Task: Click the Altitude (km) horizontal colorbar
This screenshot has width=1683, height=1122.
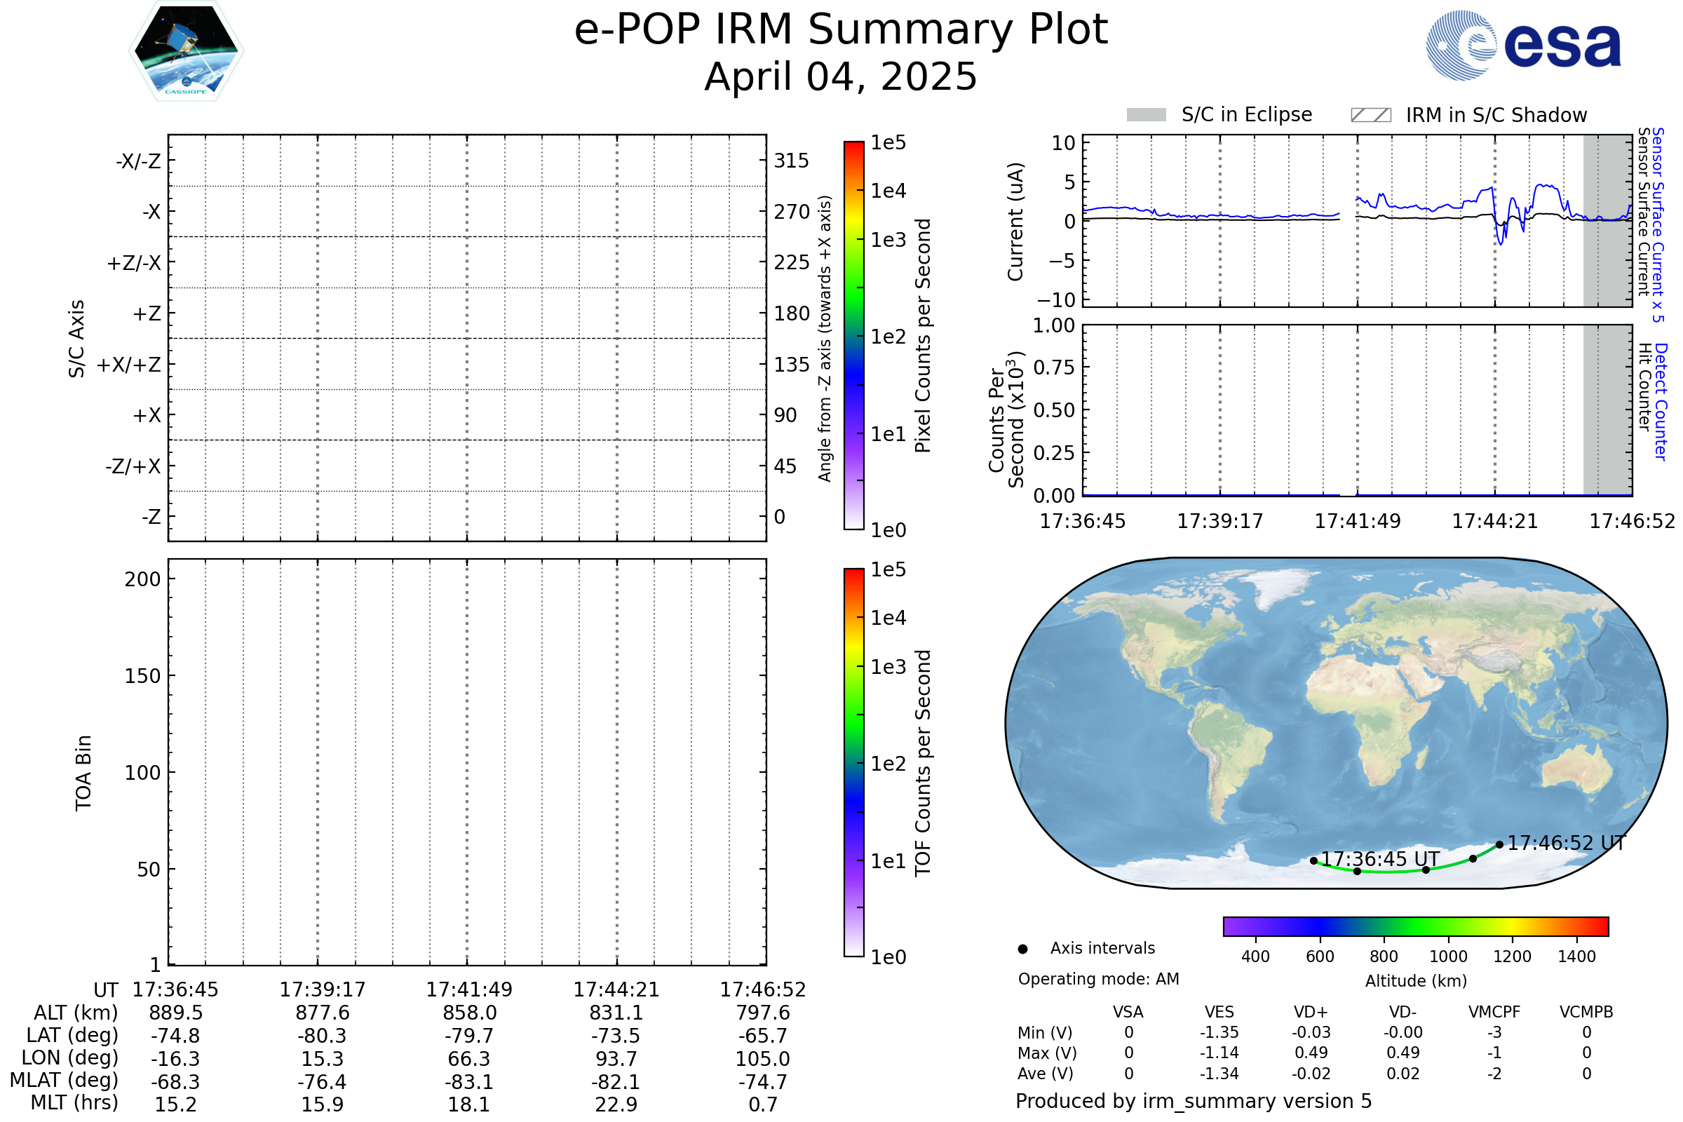Action: [x=1416, y=926]
